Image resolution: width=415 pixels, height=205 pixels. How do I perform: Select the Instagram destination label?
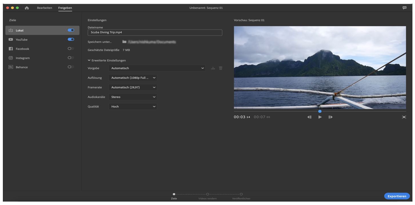click(23, 58)
